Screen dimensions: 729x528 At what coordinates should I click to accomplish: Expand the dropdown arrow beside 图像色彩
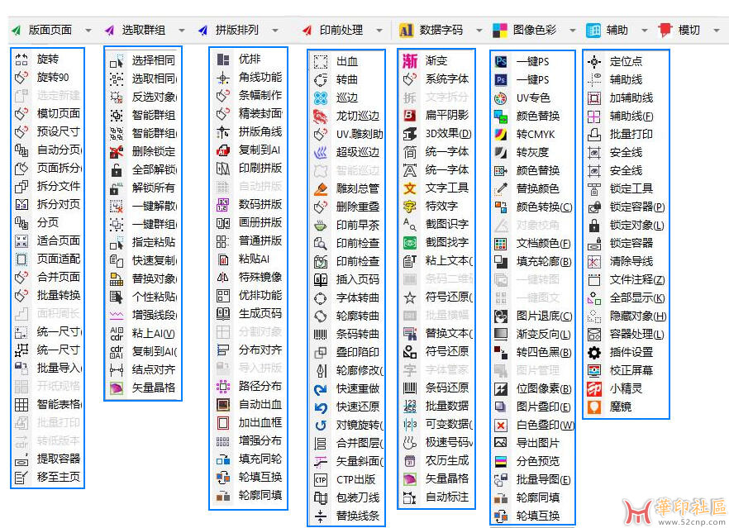[573, 31]
